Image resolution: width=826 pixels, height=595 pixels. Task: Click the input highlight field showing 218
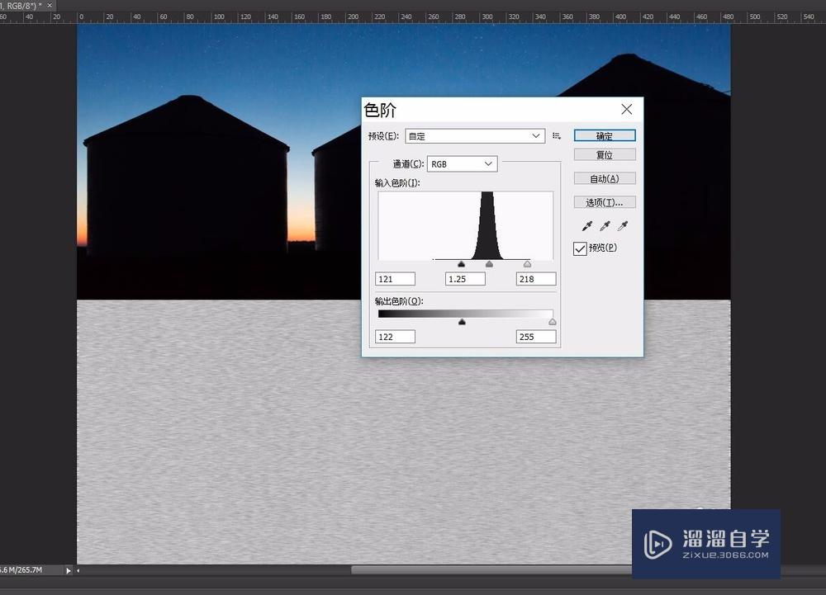tap(536, 279)
